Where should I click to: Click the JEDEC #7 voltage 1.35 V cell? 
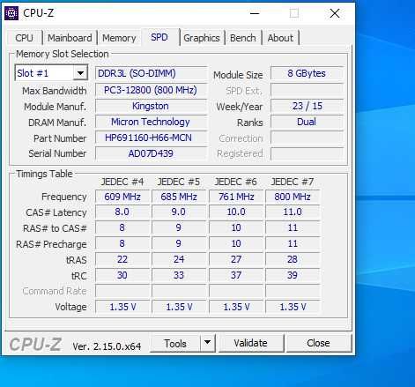click(293, 307)
